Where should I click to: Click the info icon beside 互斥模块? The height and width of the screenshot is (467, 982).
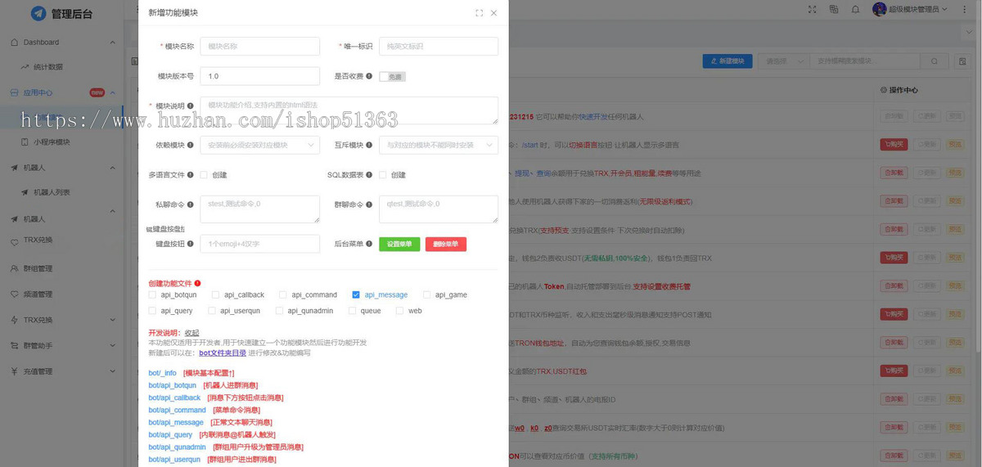tap(369, 145)
